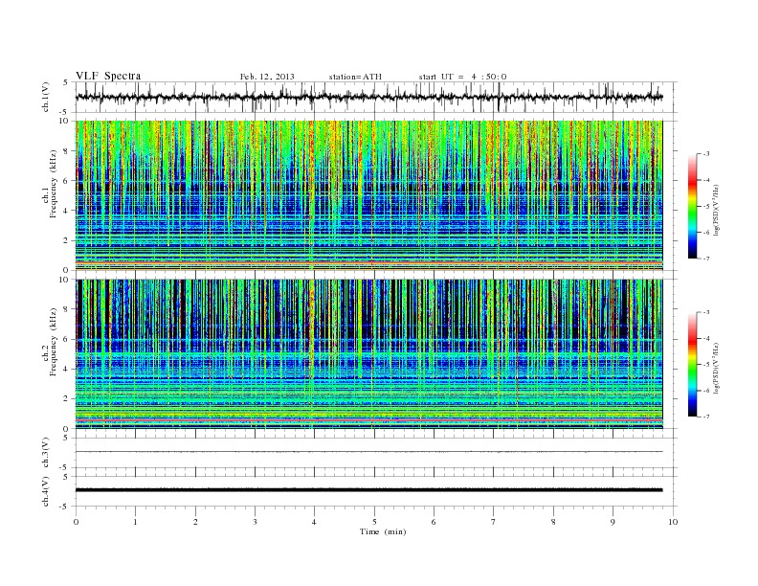Click time axis tick label 6

pos(434,522)
